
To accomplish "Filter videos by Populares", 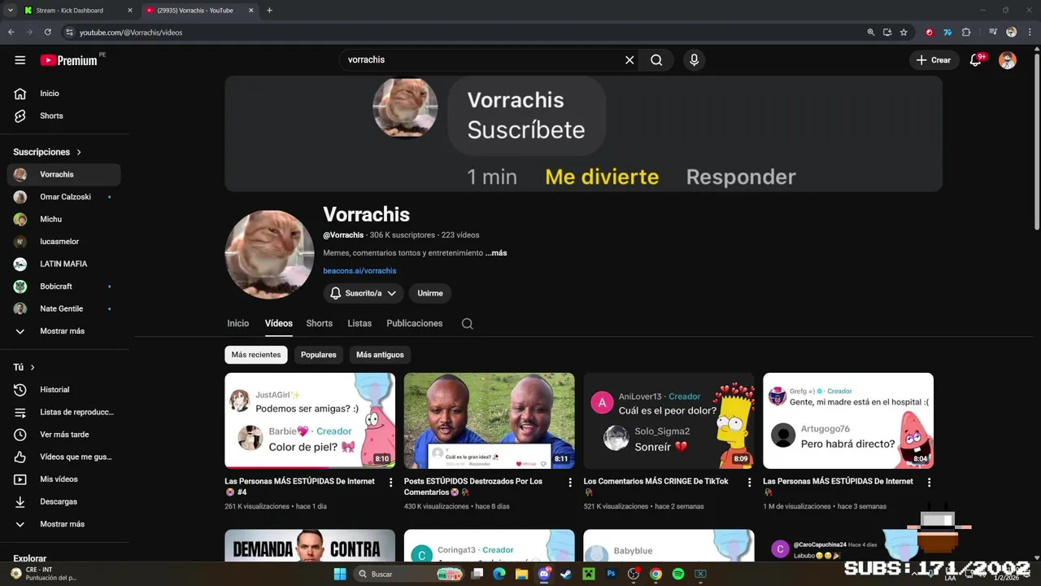I will click(x=319, y=355).
